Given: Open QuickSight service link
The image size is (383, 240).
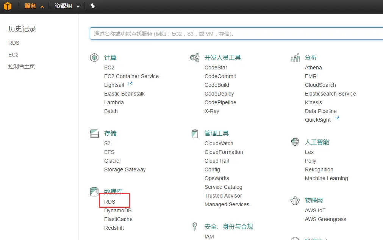Looking at the screenshot, I should (x=318, y=120).
